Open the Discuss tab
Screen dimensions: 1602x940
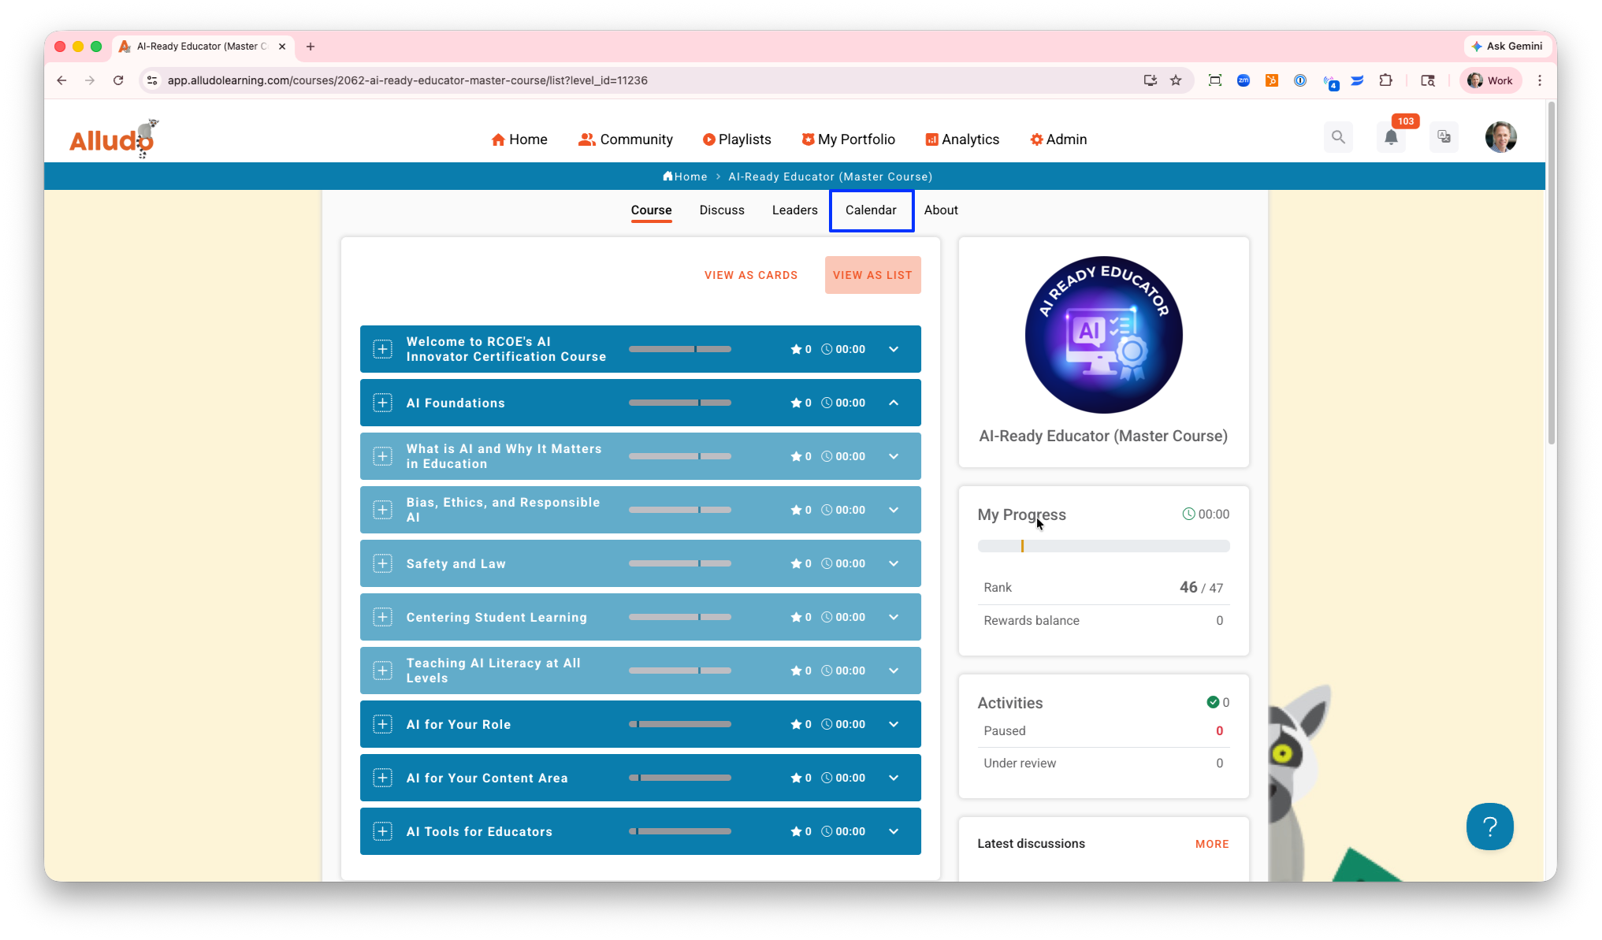(x=722, y=210)
